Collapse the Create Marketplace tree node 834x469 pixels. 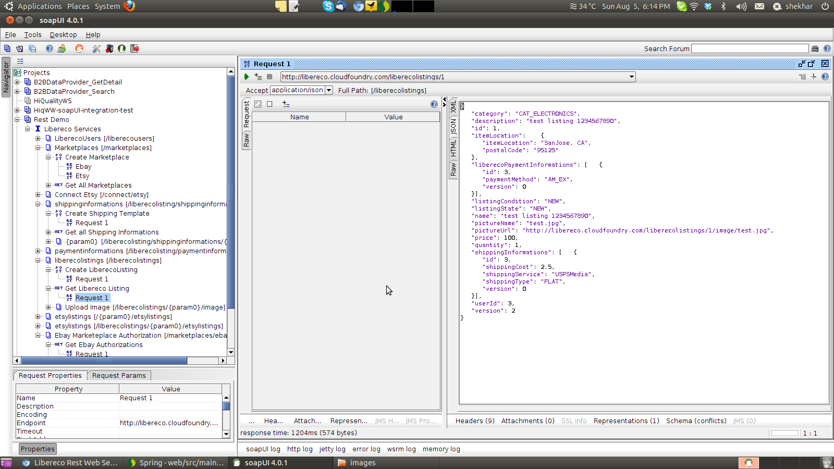coord(48,157)
